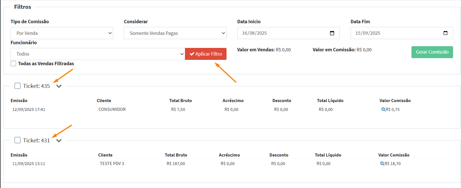Open the Considerar dropdown
The image size is (461, 188).
click(x=175, y=33)
